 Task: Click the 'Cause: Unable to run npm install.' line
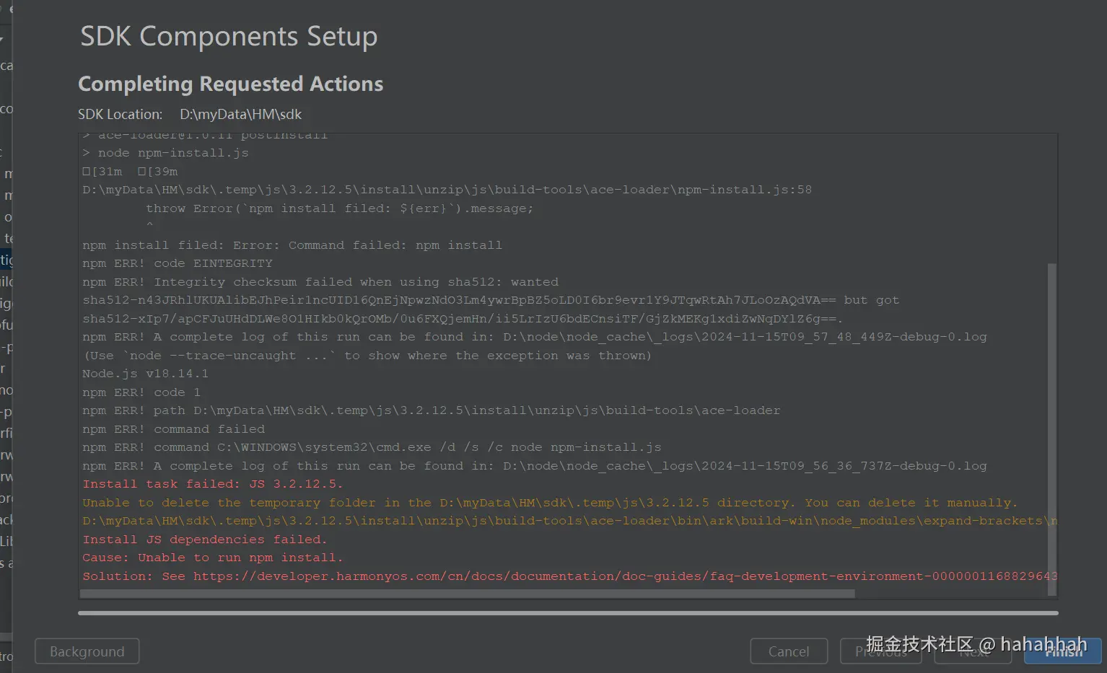(212, 558)
